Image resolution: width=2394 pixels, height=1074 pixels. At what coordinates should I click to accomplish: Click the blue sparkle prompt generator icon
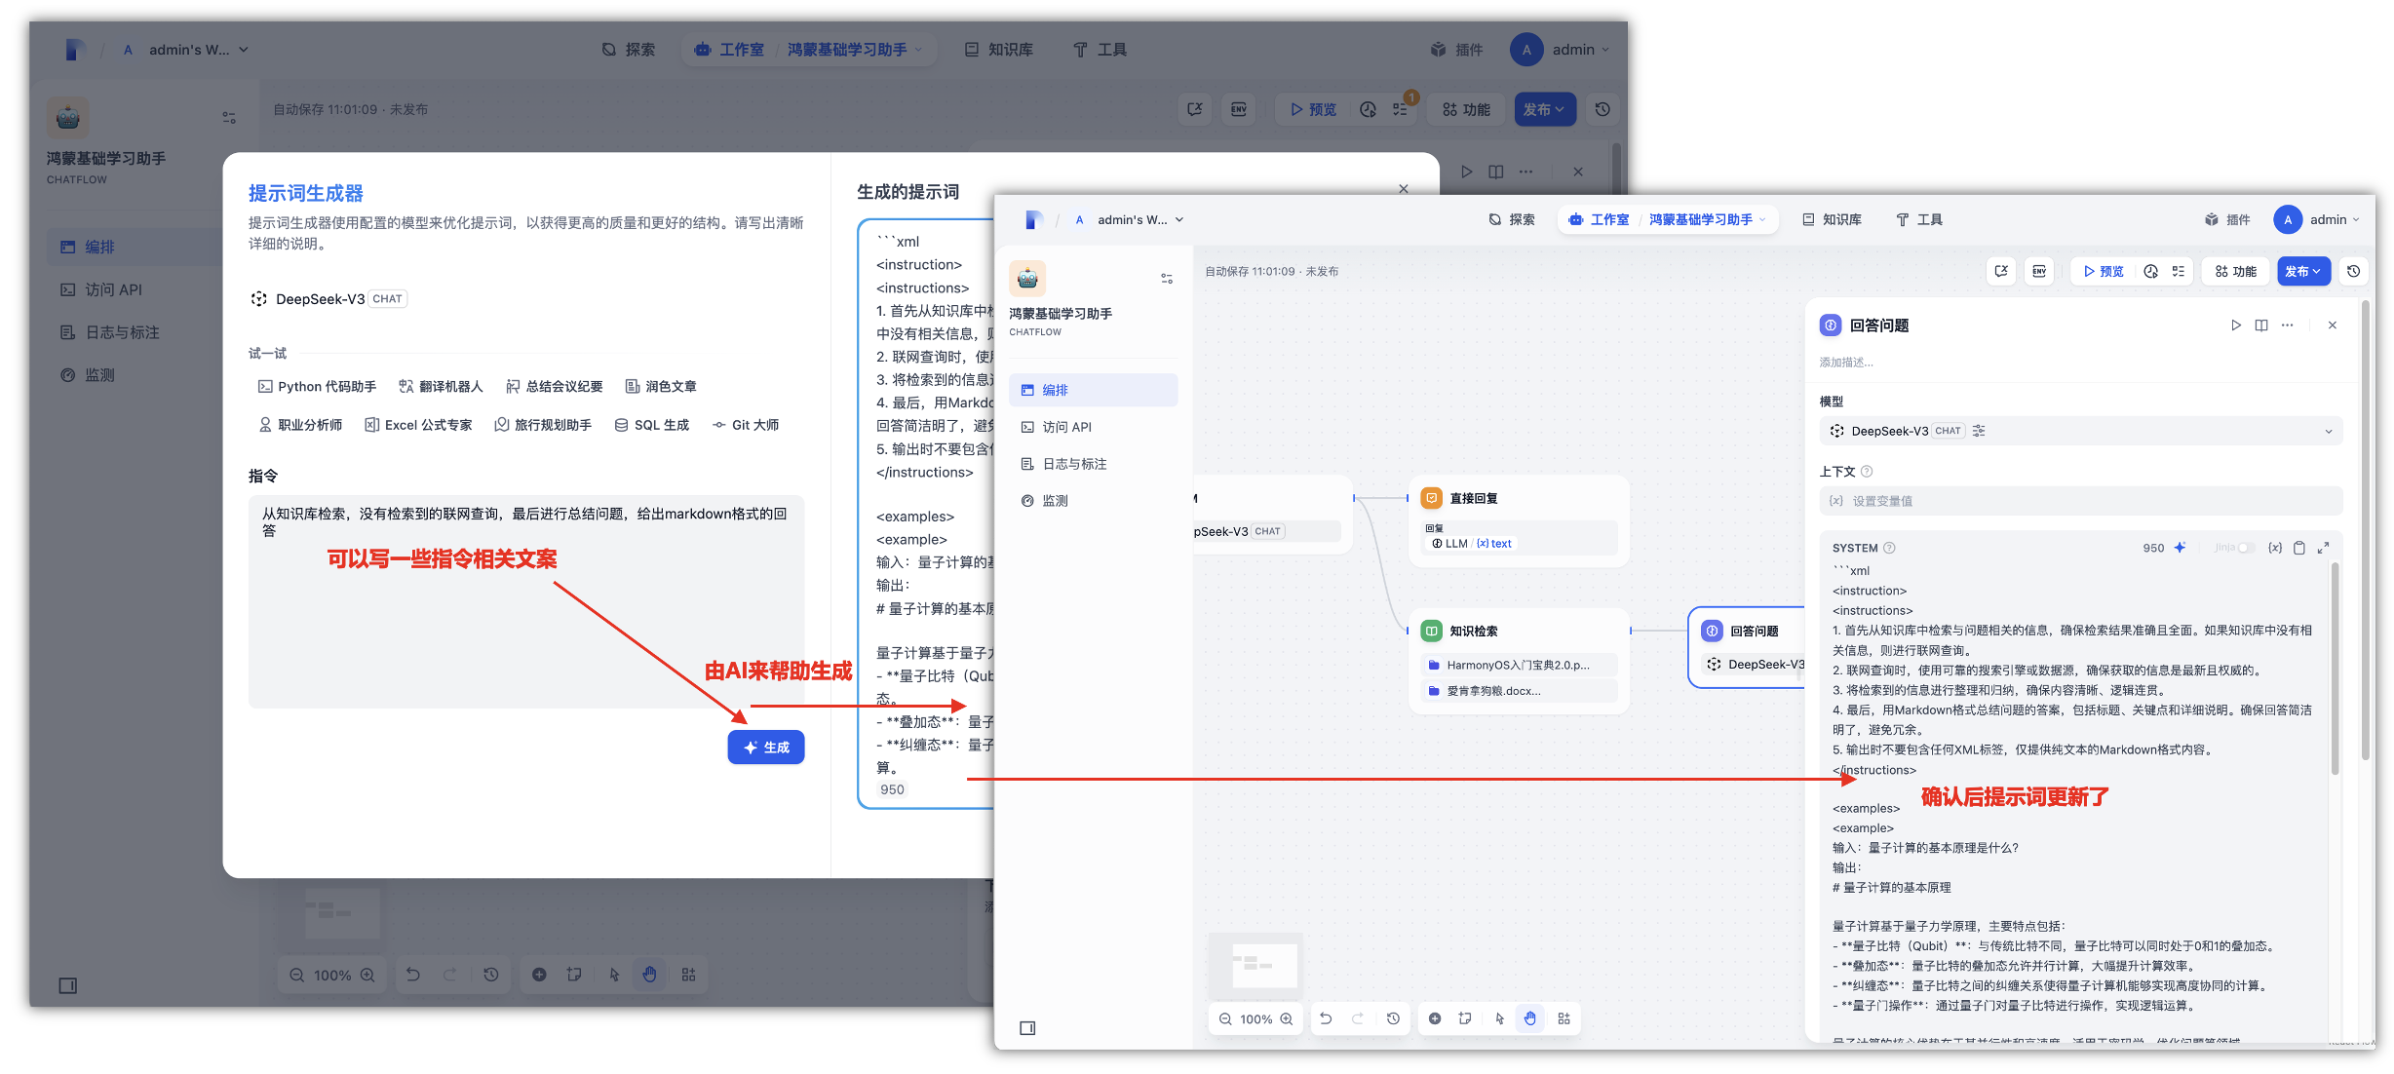point(2180,548)
